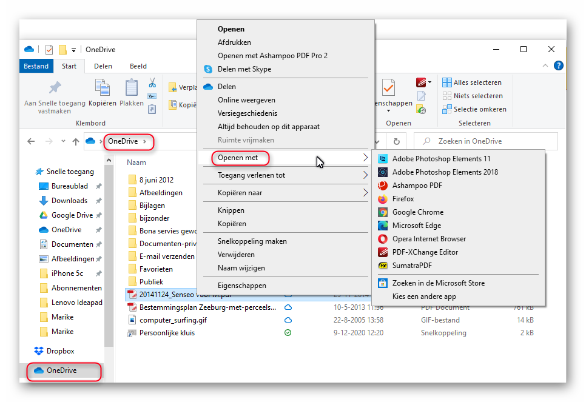The image size is (586, 402).
Task: Click the blue Help question mark
Action: 558,65
